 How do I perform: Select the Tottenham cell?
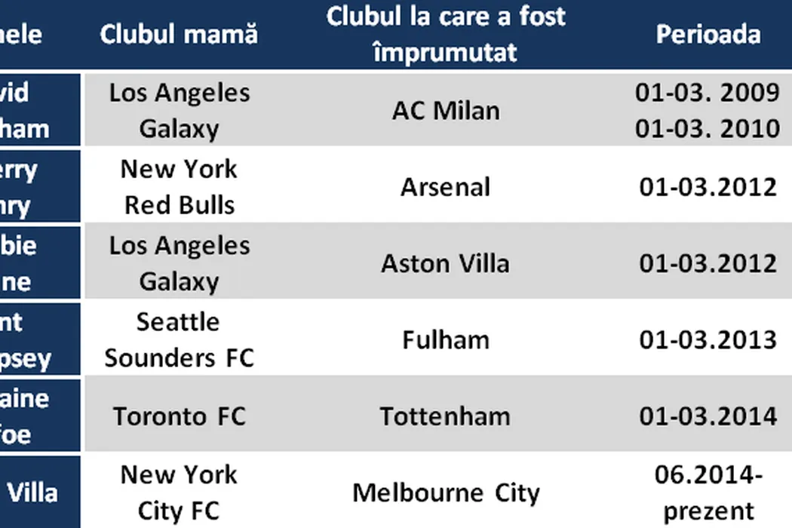click(x=446, y=416)
